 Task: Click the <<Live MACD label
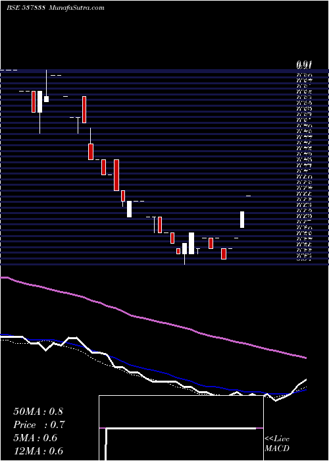pos(277,444)
